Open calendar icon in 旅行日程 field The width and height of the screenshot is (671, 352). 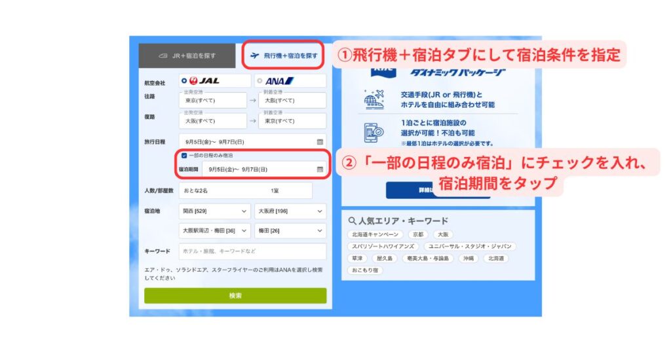pos(320,142)
